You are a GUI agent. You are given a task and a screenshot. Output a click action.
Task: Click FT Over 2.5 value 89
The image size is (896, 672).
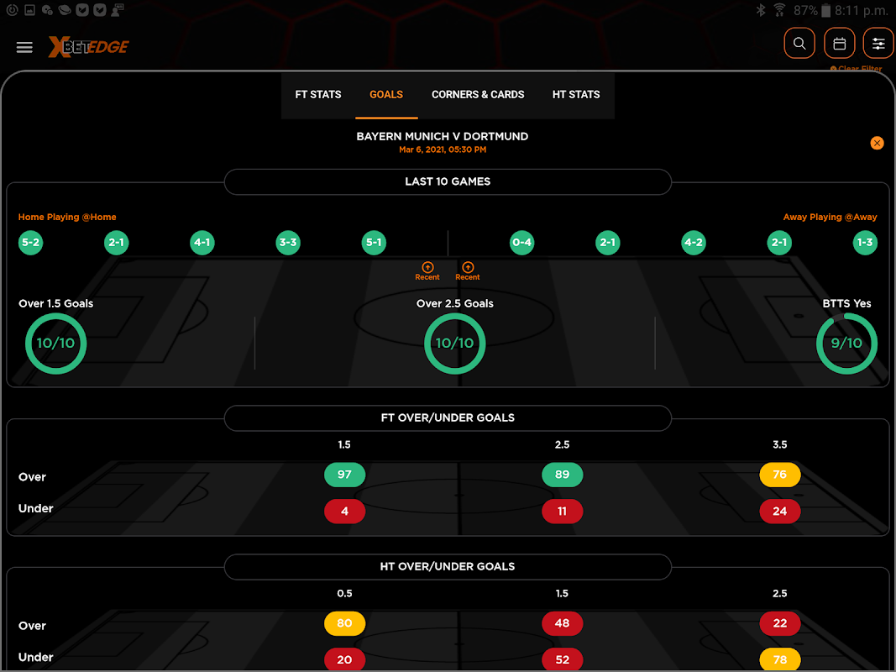click(563, 475)
